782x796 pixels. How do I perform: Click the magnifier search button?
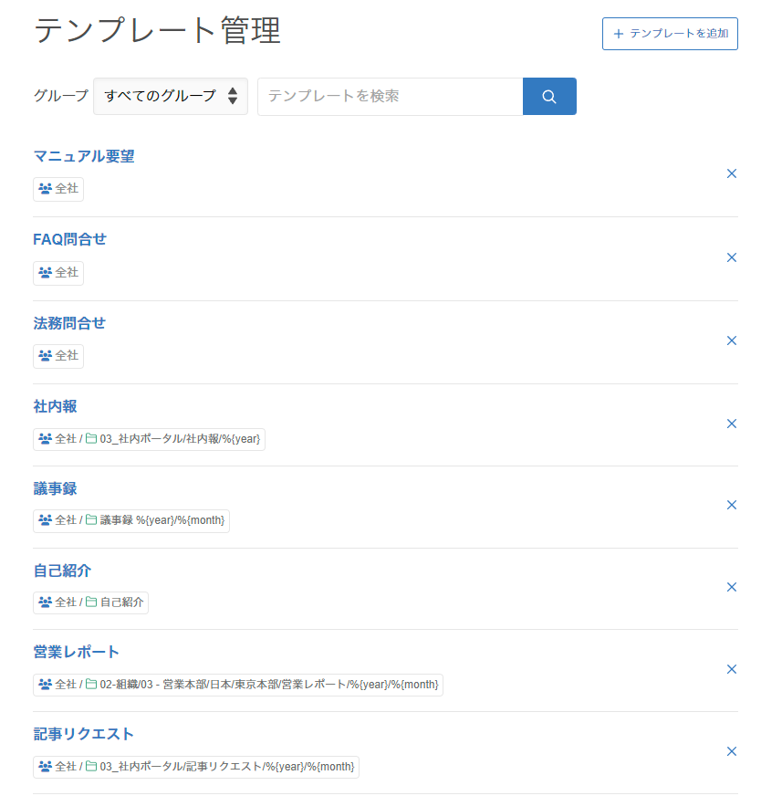click(x=548, y=97)
